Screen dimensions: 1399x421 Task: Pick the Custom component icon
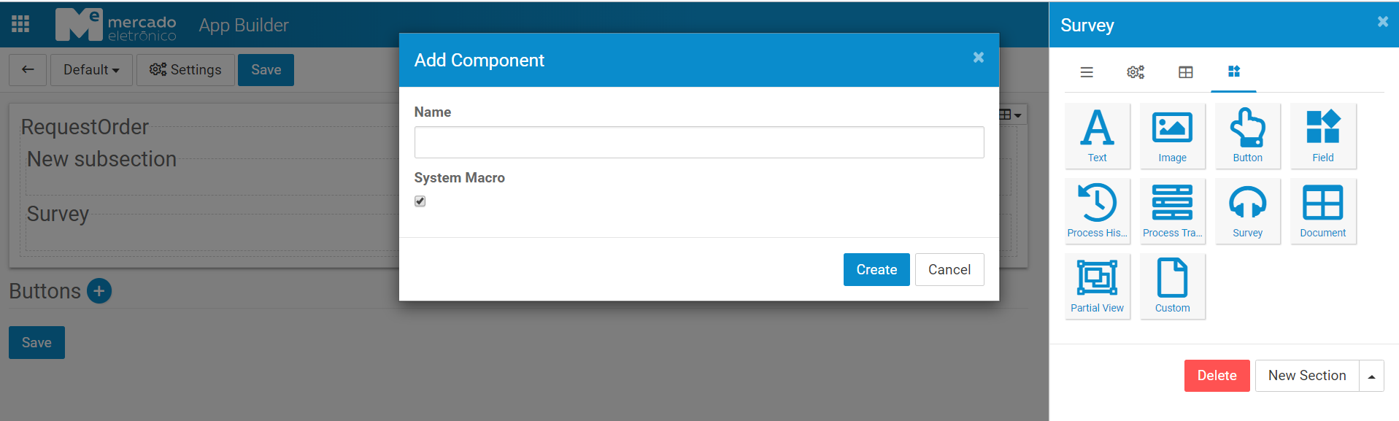1172,286
